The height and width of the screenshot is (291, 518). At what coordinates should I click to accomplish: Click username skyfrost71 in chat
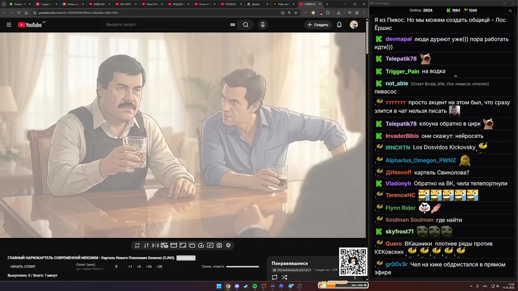click(x=399, y=232)
